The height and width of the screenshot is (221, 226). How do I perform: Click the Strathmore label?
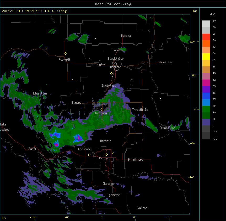(135, 160)
